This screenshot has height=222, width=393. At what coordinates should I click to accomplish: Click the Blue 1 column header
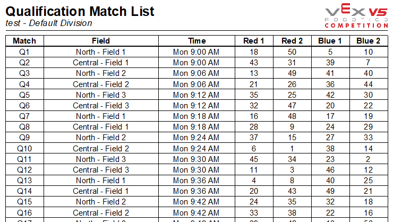coord(330,41)
